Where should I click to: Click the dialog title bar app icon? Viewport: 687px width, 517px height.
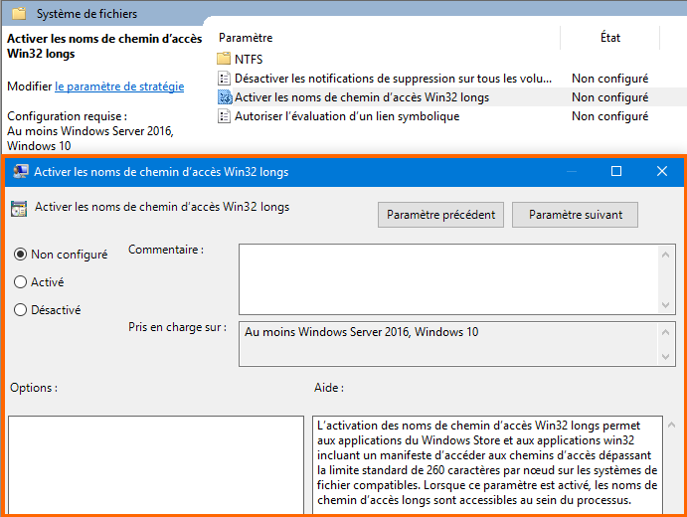(20, 172)
